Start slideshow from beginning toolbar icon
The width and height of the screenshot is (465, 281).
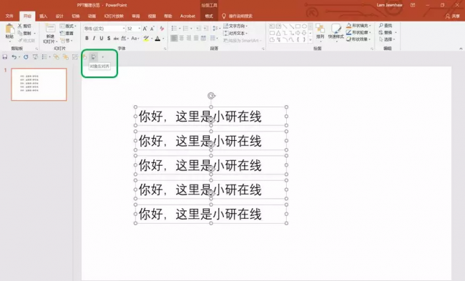pyautogui.click(x=35, y=57)
